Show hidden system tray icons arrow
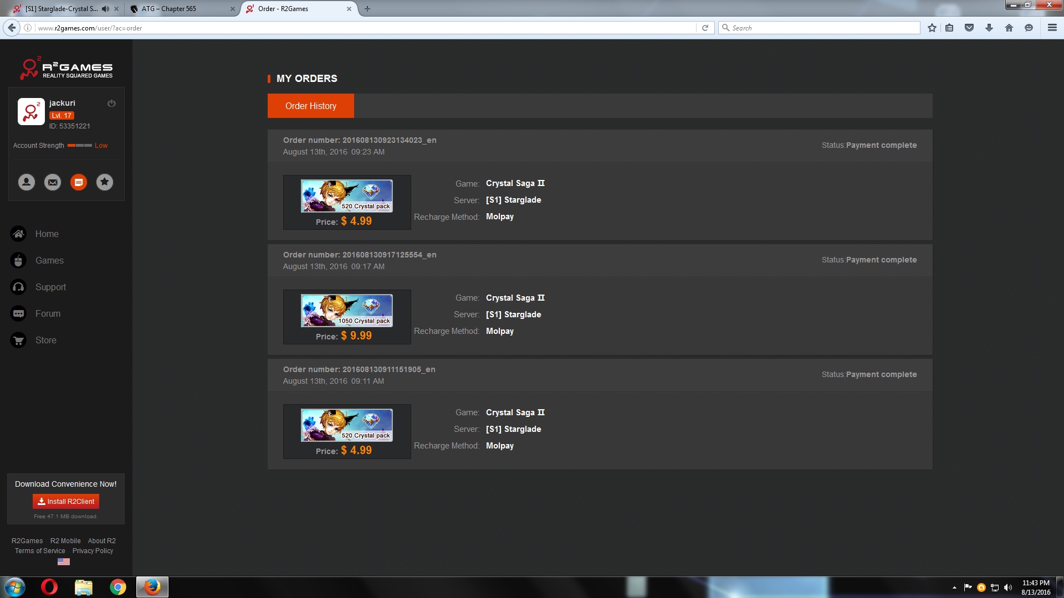 point(954,587)
